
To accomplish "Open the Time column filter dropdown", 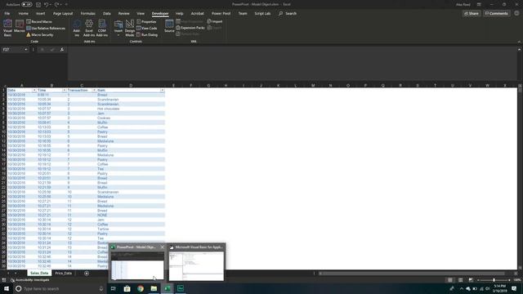I will pyautogui.click(x=64, y=91).
